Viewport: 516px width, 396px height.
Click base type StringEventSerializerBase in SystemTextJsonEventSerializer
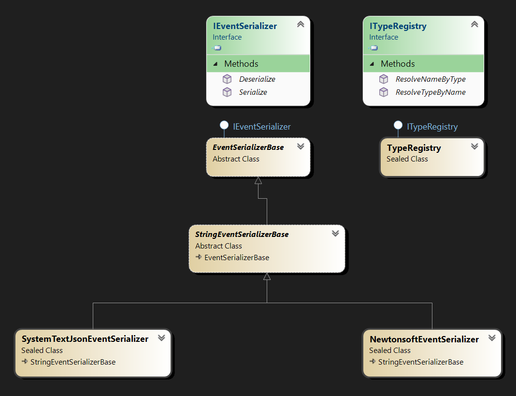pyautogui.click(x=73, y=362)
